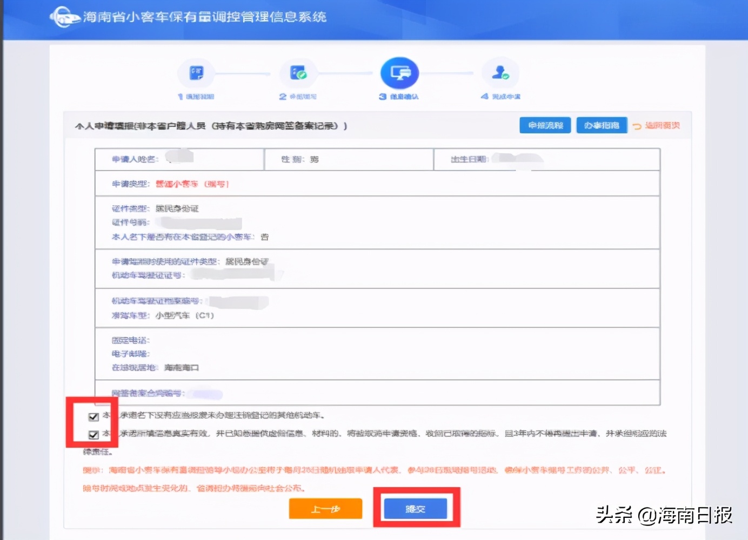Screen dimensions: 748x540
Task: Submit the application with 提交
Action: (x=415, y=509)
